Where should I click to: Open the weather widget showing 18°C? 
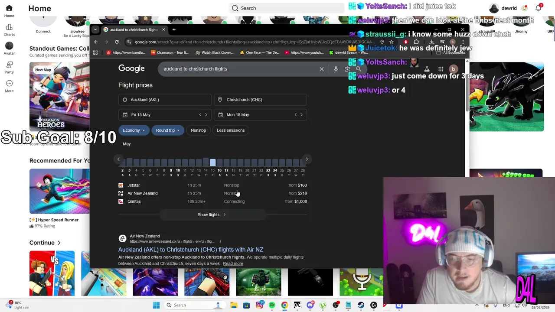16,305
